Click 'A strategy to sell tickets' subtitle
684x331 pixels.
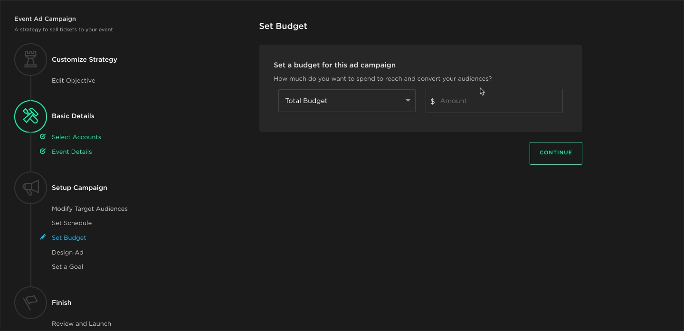coord(64,29)
